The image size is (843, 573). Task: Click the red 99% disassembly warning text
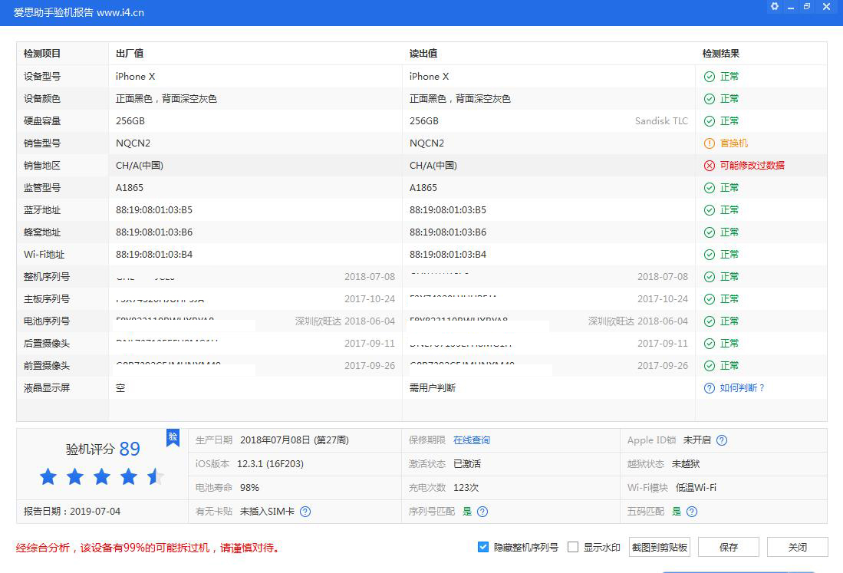click(148, 548)
